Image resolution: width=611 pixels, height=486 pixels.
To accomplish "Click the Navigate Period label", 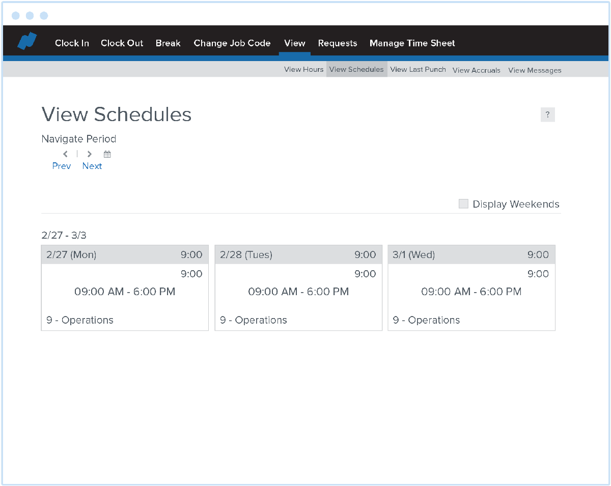I will coord(79,139).
